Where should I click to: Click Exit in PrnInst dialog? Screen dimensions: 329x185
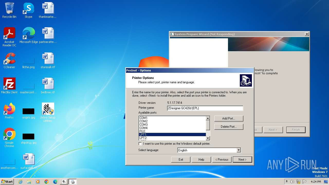pyautogui.click(x=181, y=160)
